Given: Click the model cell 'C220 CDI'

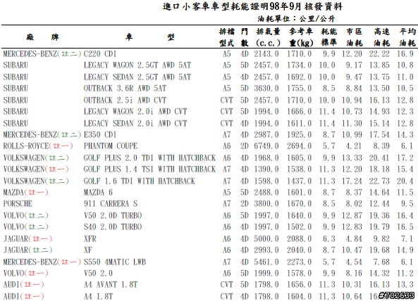Looking at the screenshot, I should click(100, 54).
